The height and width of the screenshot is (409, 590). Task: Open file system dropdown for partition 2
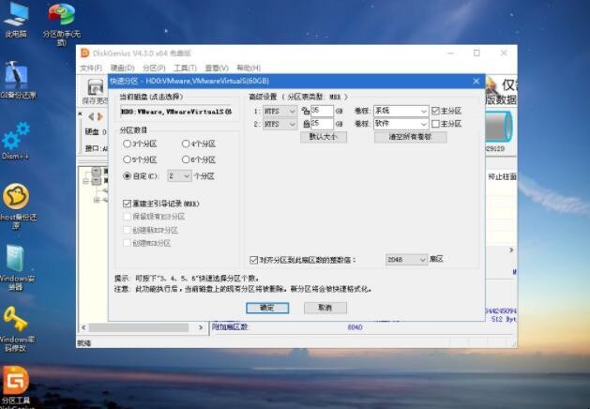280,124
